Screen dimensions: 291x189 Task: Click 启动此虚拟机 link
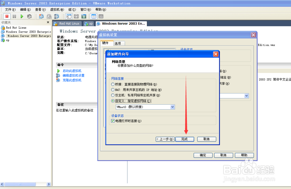(x=72, y=71)
